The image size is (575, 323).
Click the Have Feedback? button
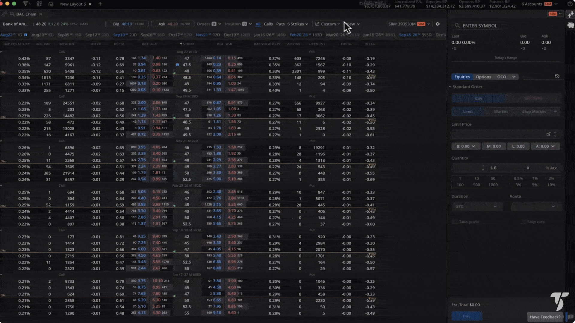point(545,317)
